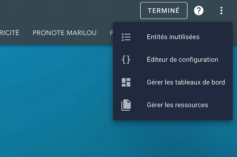Open the partially visible tab ending in RICITÉ
Screen dimensions: 237x157
click(10, 33)
